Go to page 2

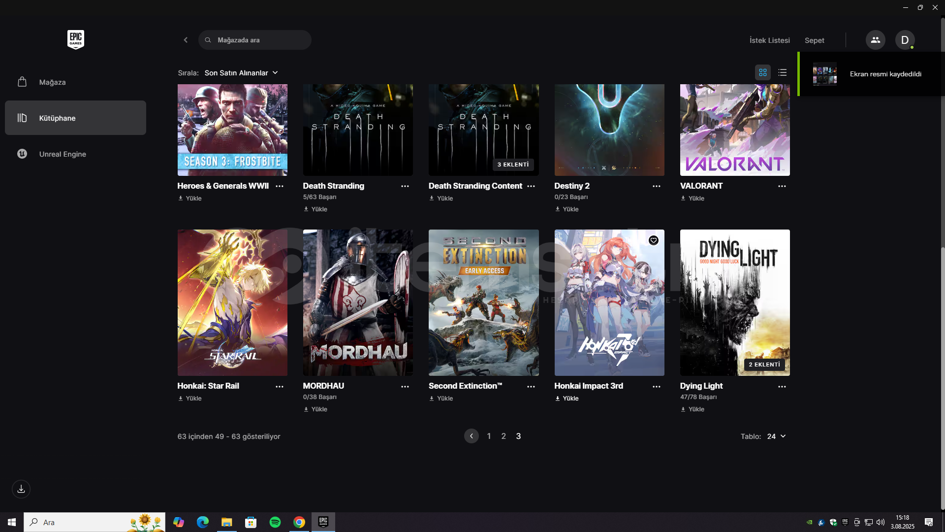(504, 436)
